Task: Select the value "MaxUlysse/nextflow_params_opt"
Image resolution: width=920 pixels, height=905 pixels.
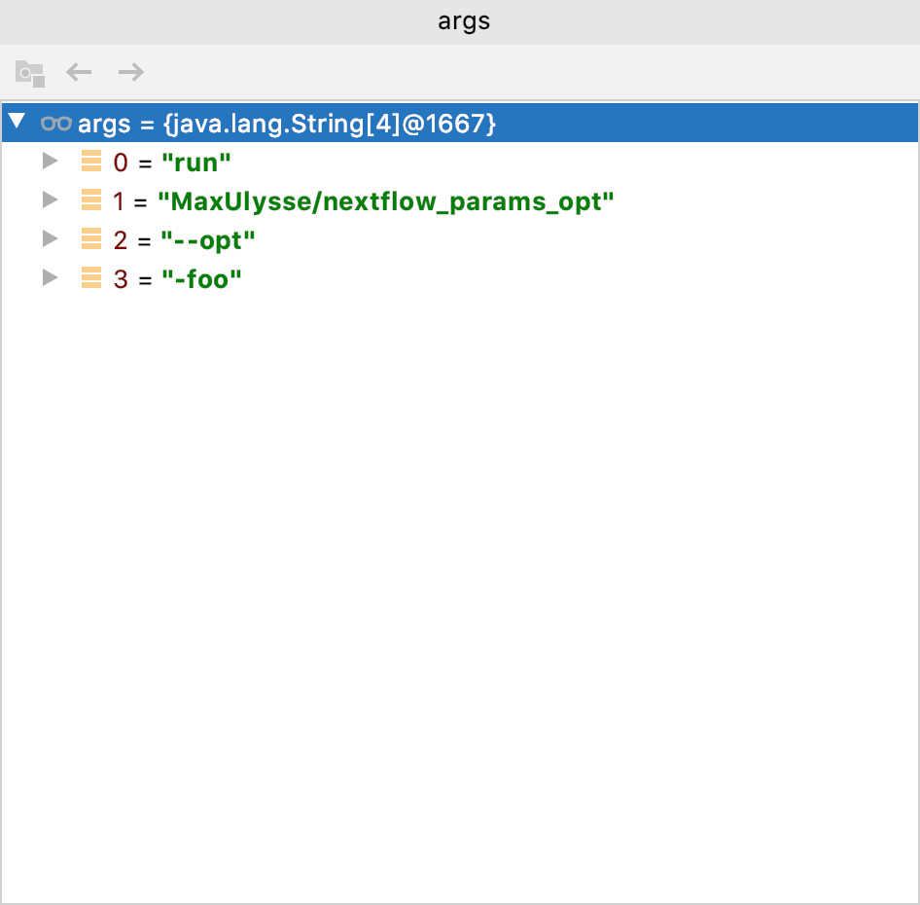Action: [386, 202]
